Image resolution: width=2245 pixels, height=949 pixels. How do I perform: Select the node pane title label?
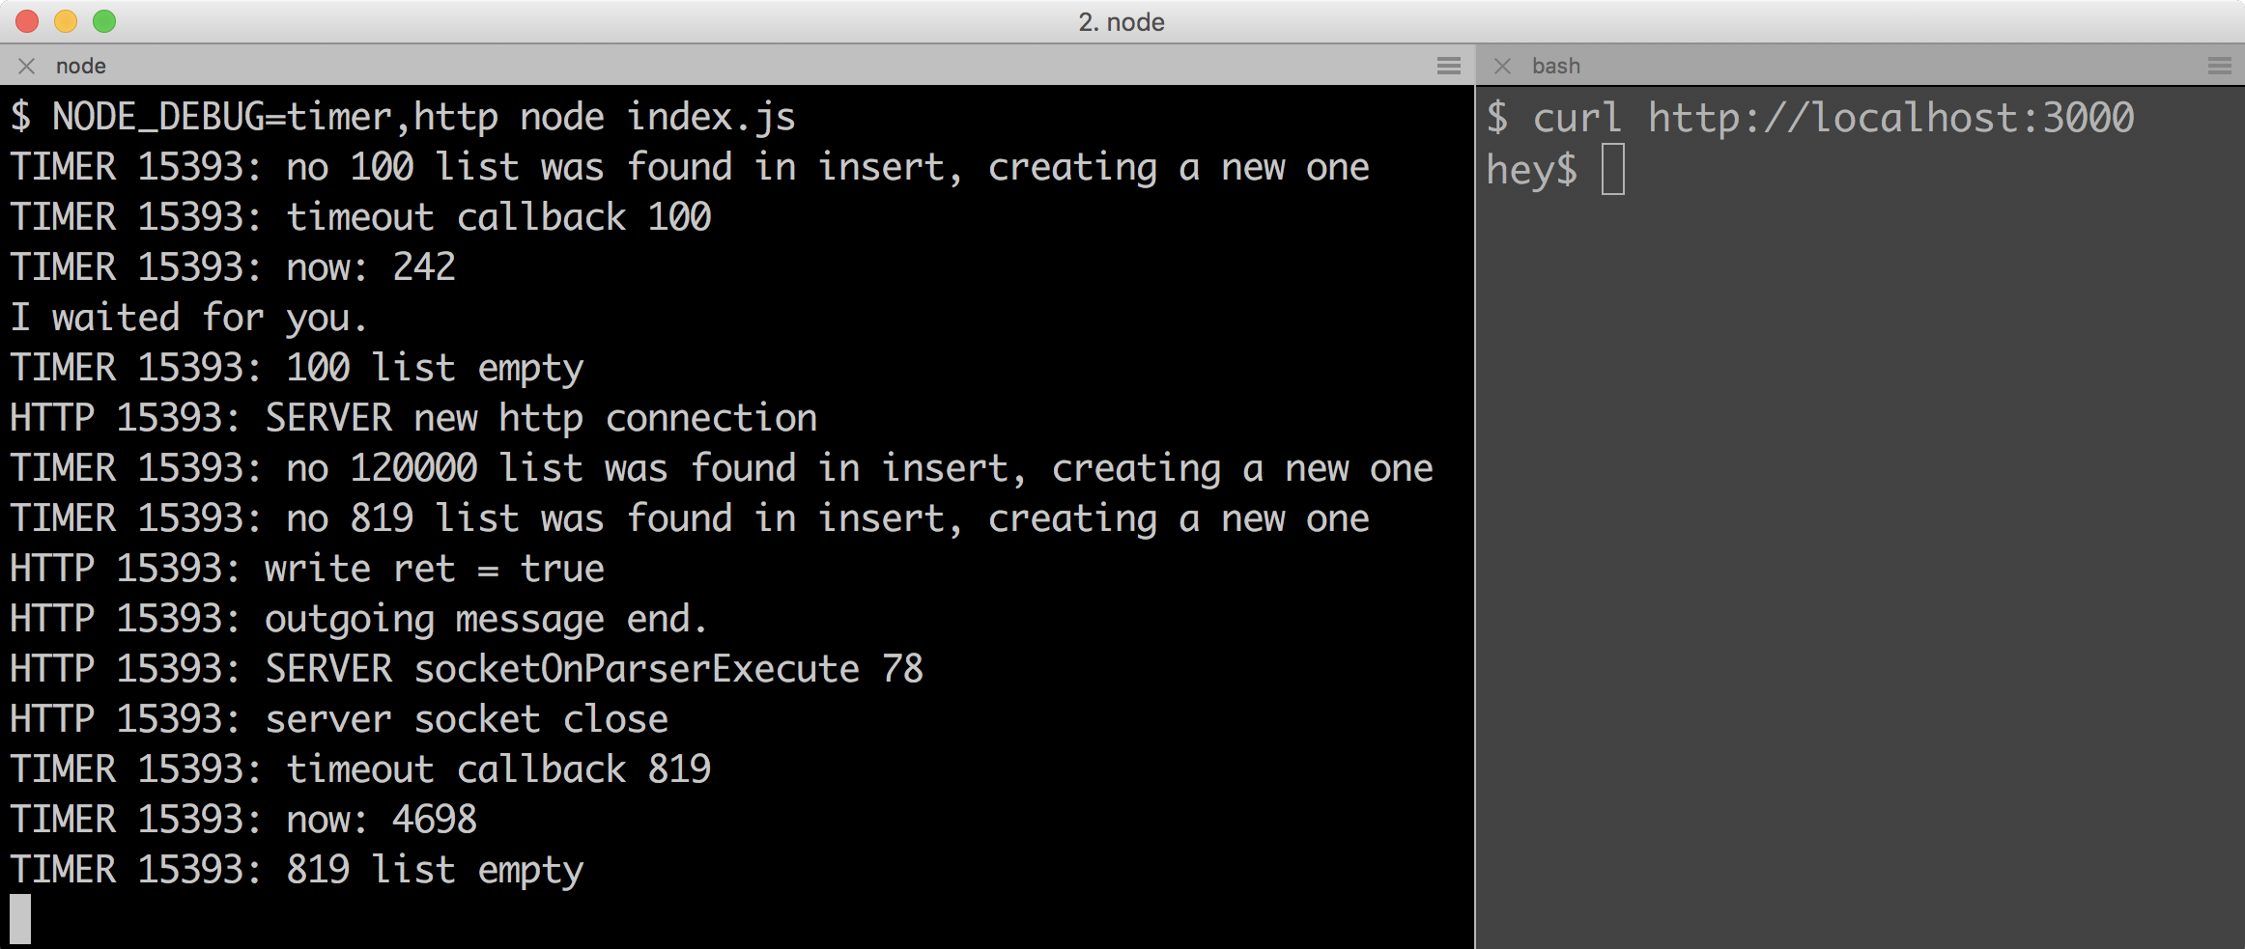81,66
